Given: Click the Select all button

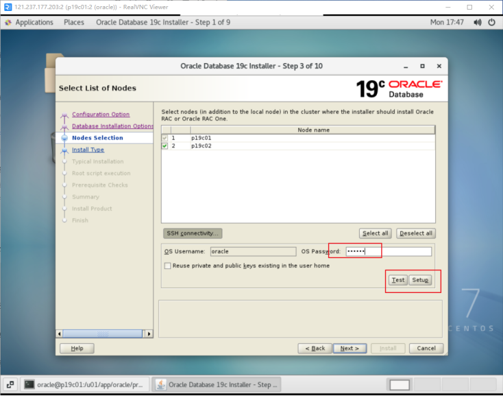Looking at the screenshot, I should tap(375, 233).
